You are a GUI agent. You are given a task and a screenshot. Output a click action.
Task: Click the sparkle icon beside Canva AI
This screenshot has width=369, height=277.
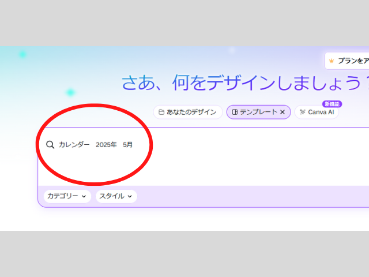303,112
